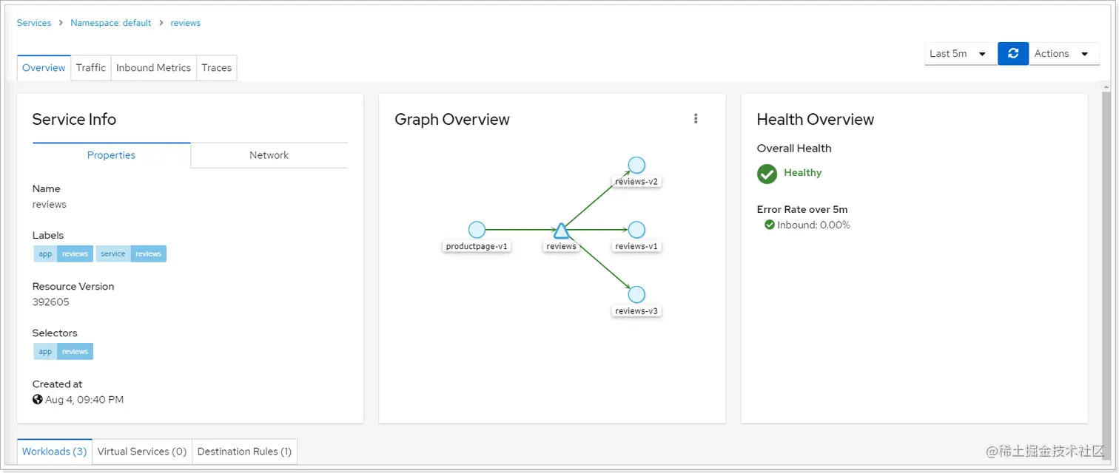Open the Graph Overview kebab menu
The image size is (1119, 473).
coord(696,118)
